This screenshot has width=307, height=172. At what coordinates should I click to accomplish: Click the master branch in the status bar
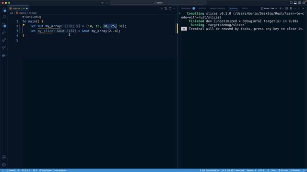point(13,170)
